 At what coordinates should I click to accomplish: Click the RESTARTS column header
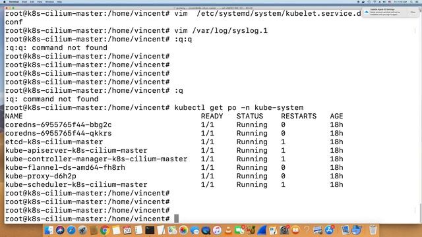point(299,116)
